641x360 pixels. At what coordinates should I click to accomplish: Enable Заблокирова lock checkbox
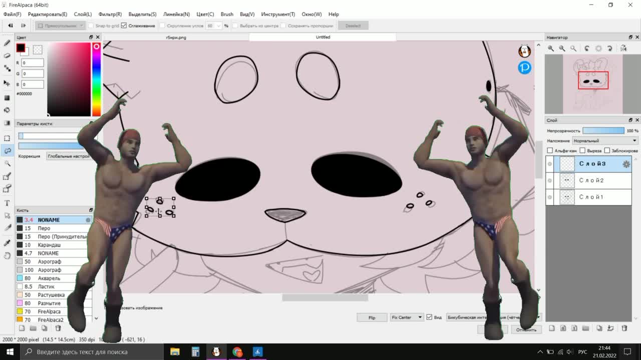pyautogui.click(x=607, y=150)
